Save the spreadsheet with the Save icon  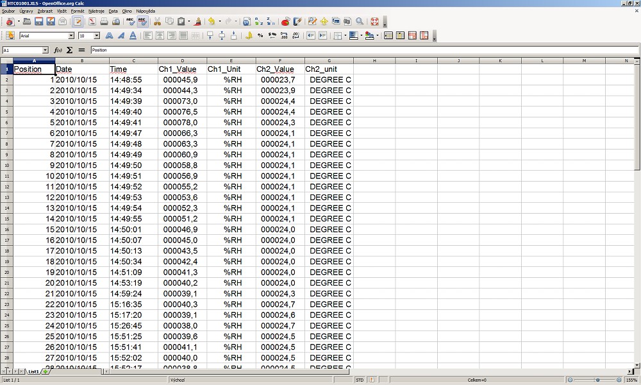click(39, 22)
